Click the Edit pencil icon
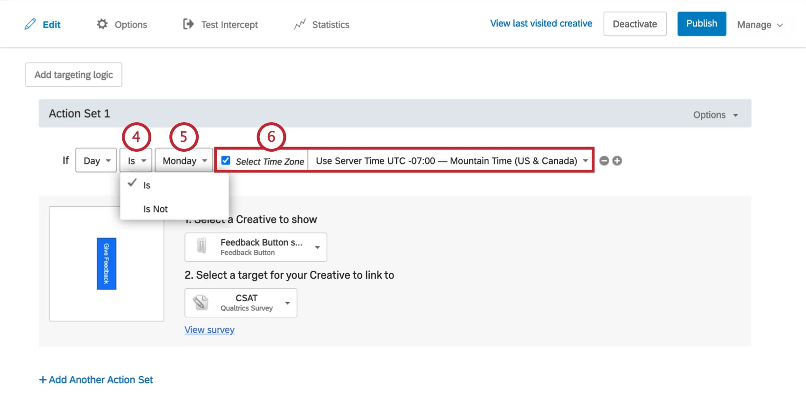The image size is (806, 403). tap(30, 24)
